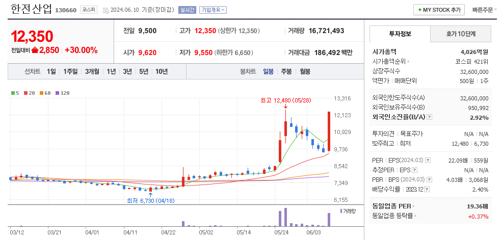Click the 시가총액 value 4,026억원
The image size is (503, 240).
(x=474, y=51)
